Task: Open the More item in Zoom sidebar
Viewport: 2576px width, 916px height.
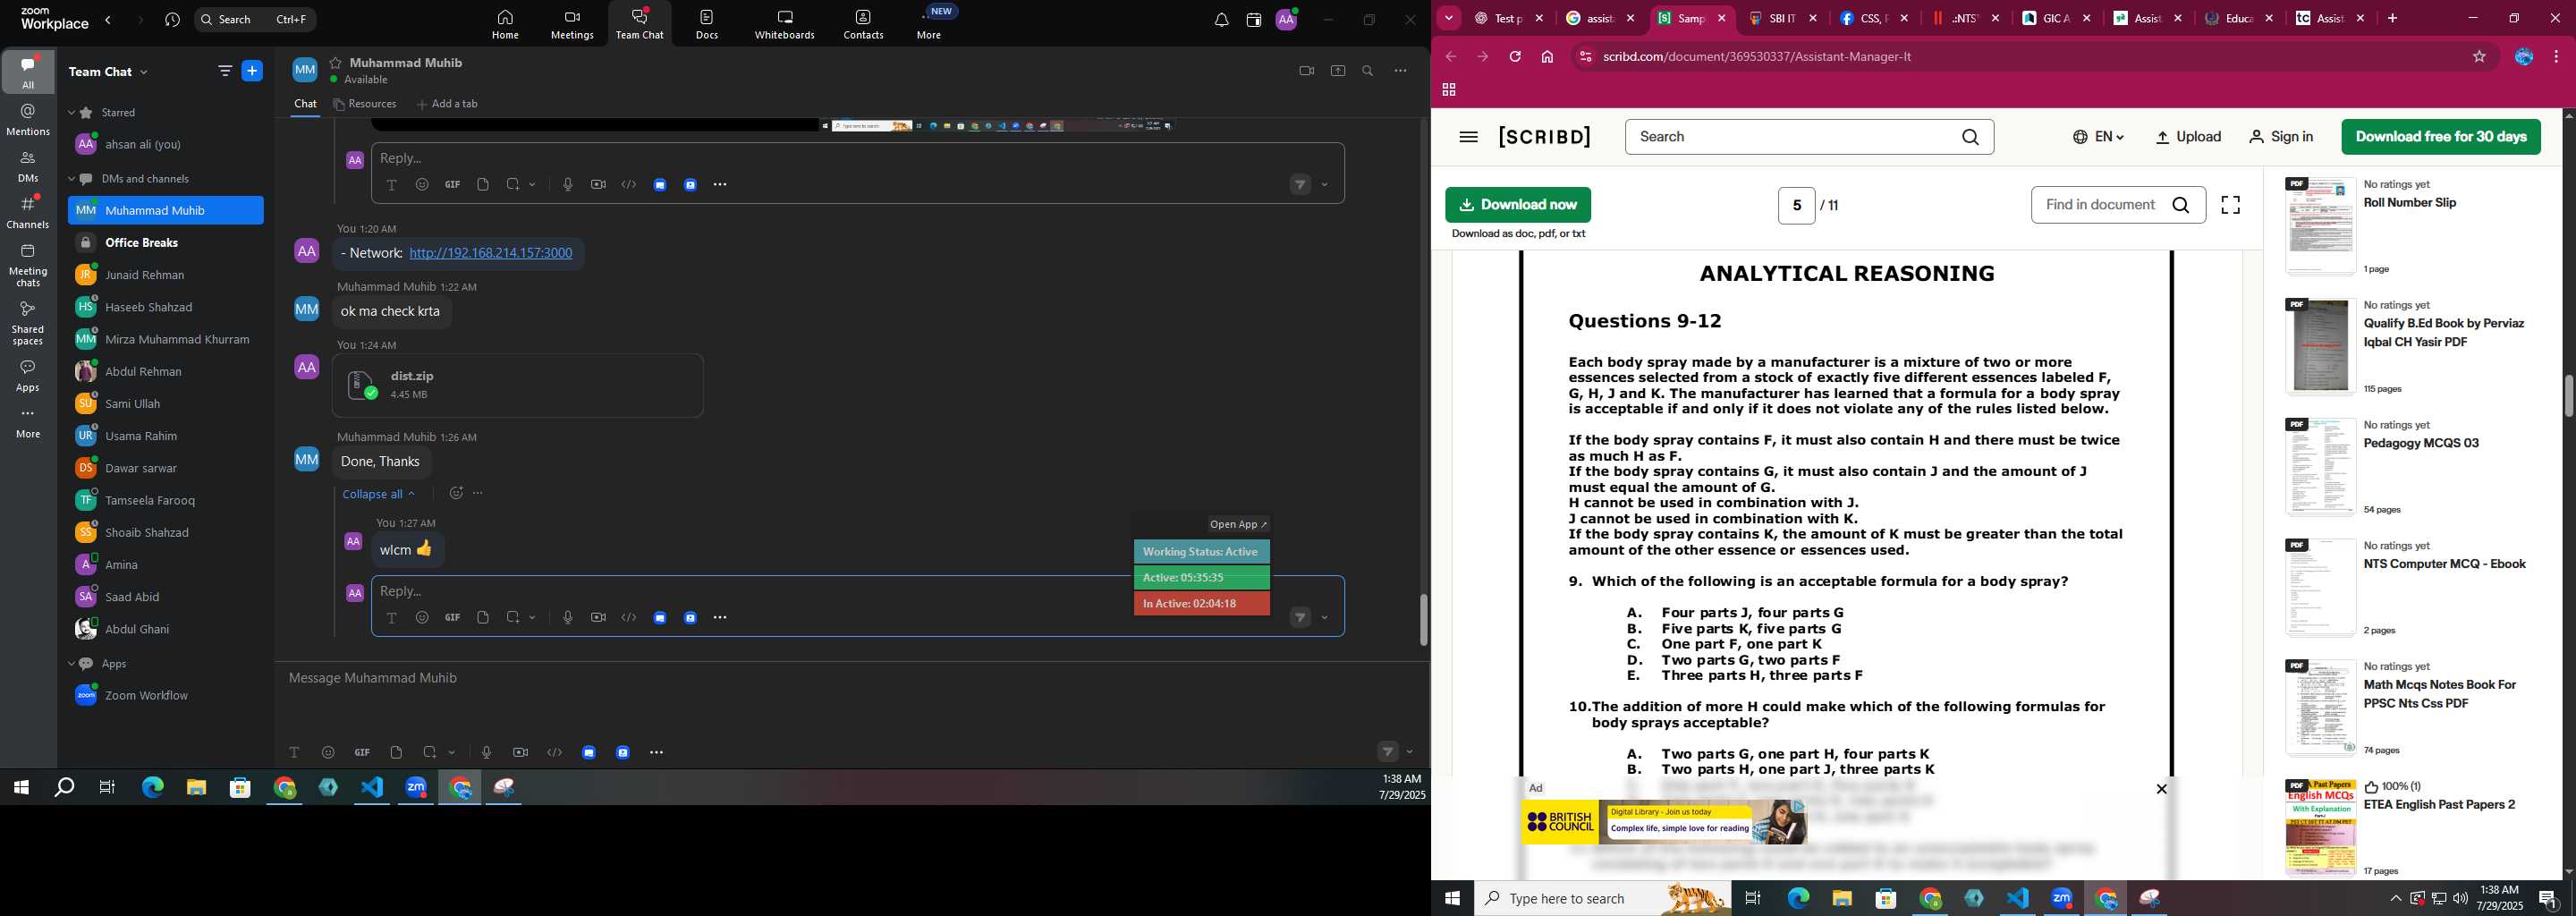Action: (x=28, y=423)
